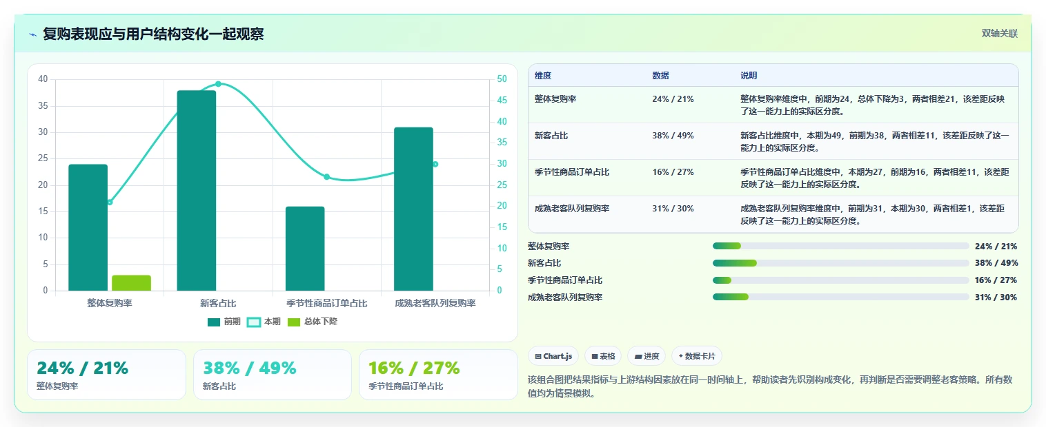Click the lightning icon beside the panel title
Image resolution: width=1046 pixels, height=427 pixels.
point(32,34)
